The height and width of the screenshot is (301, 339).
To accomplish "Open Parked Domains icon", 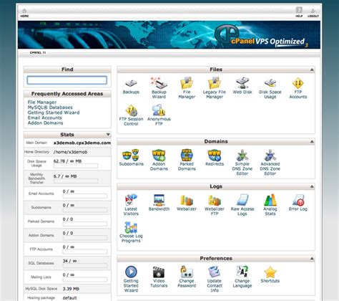I will (187, 160).
